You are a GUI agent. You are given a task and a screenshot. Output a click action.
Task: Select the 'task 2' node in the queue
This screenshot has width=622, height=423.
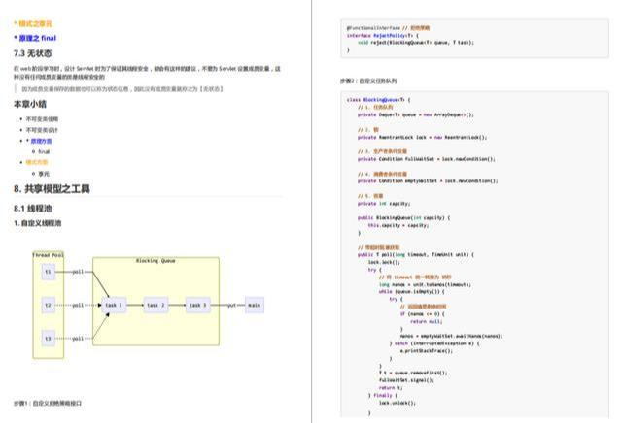point(155,305)
